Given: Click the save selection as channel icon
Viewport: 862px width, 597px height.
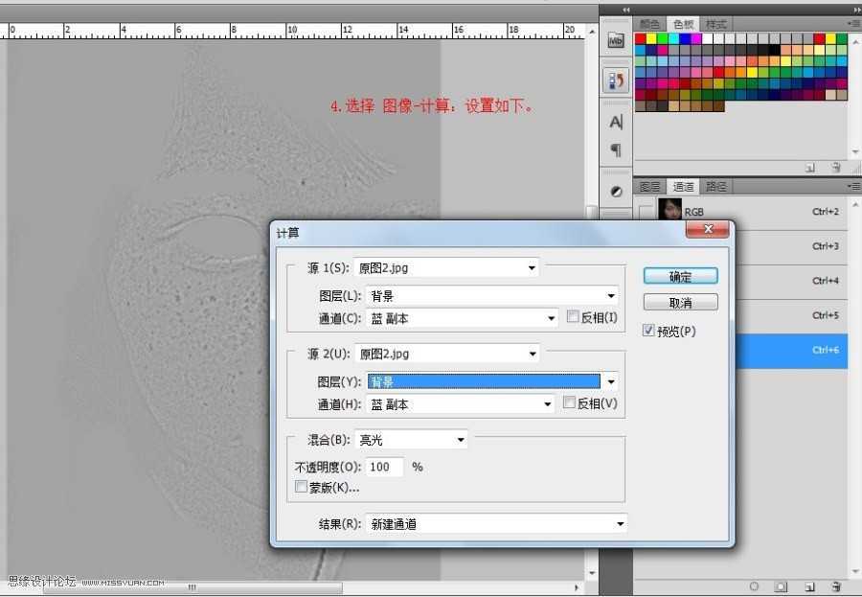Looking at the screenshot, I should pos(780,586).
